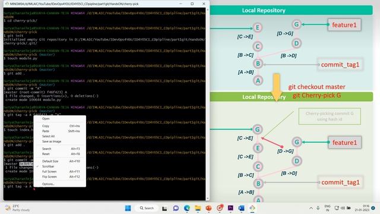Click the taskbar Search box
Image resolution: width=380 pixels, height=214 pixels.
pyautogui.click(x=147, y=208)
